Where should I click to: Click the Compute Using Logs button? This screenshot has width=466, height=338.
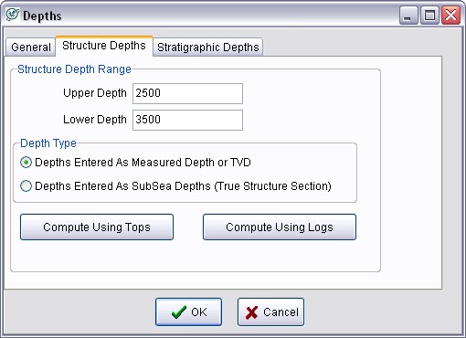coord(280,227)
